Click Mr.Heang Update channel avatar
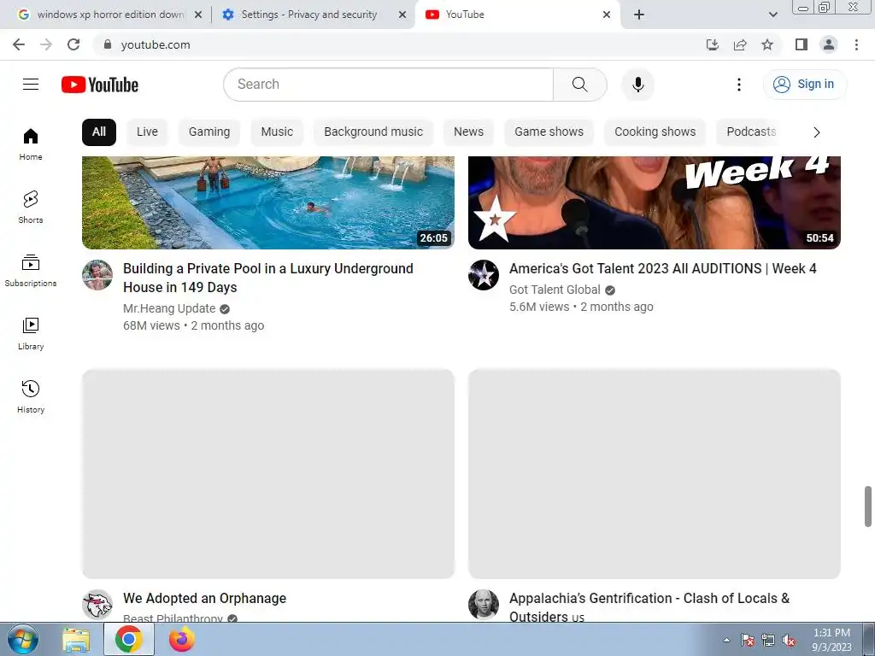The height and width of the screenshot is (656, 875). tap(97, 275)
